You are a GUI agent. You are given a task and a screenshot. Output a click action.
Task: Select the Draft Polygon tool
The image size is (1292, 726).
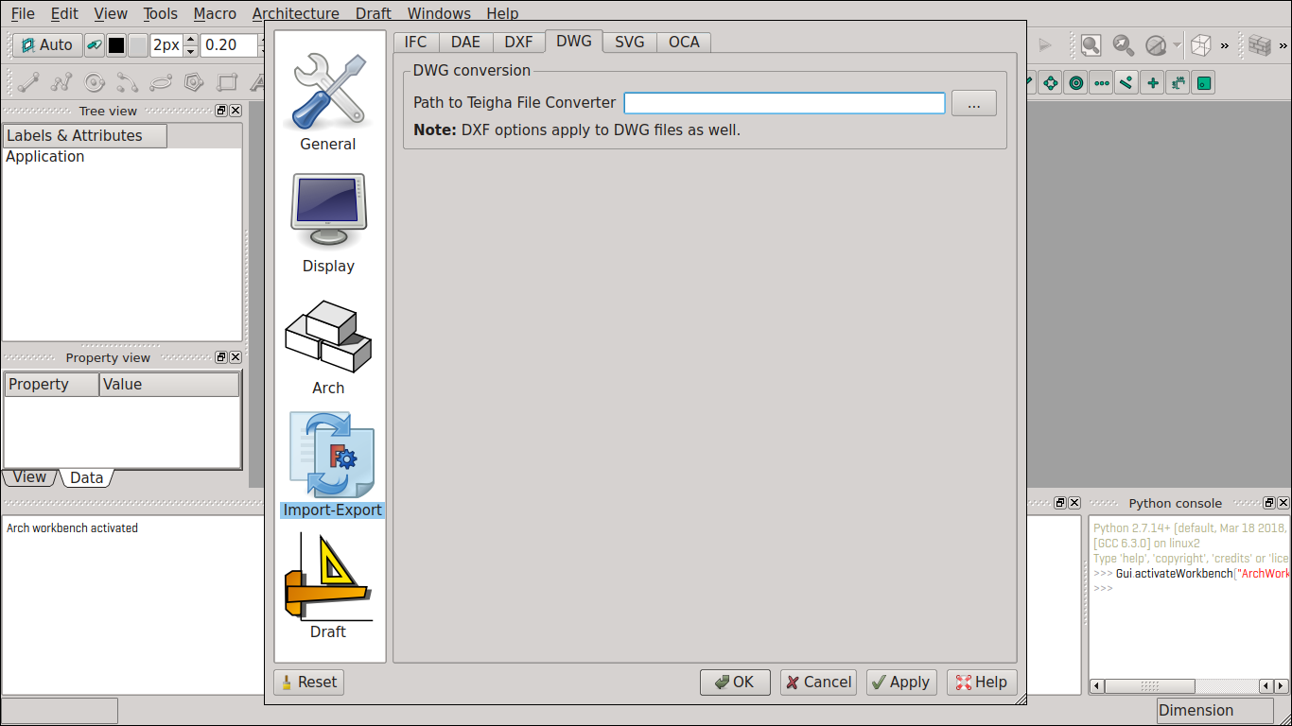[x=193, y=82]
